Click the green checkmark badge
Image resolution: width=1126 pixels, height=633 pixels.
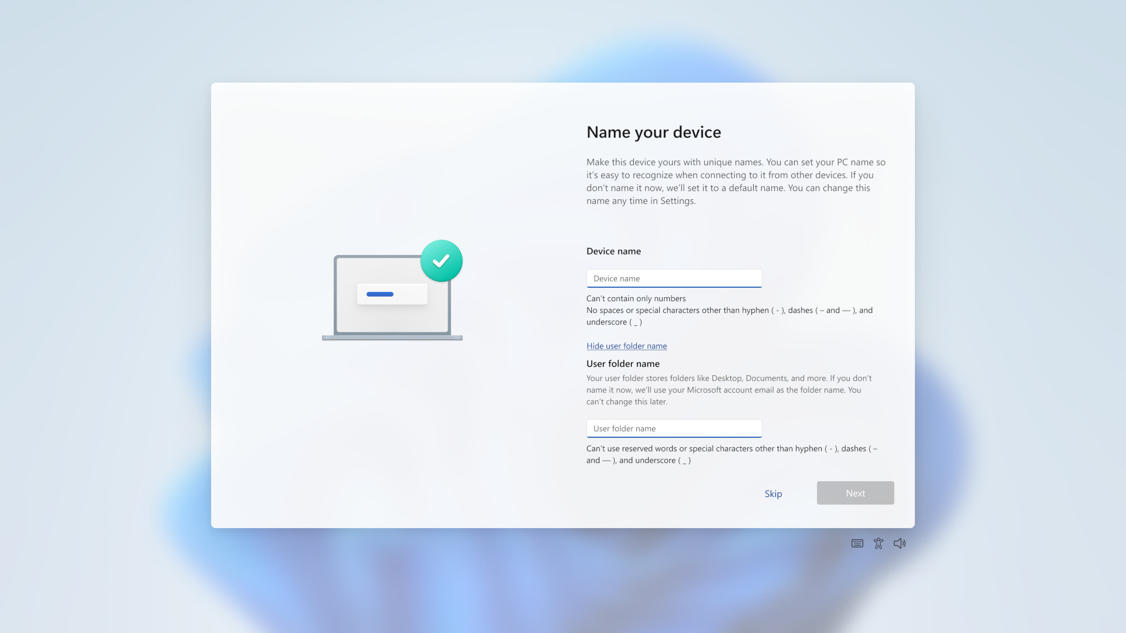(442, 261)
